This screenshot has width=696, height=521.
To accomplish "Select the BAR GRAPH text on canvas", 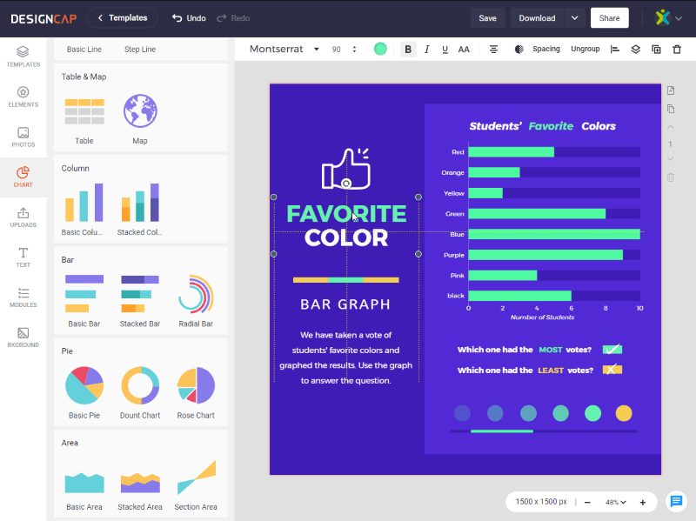I will coord(345,304).
